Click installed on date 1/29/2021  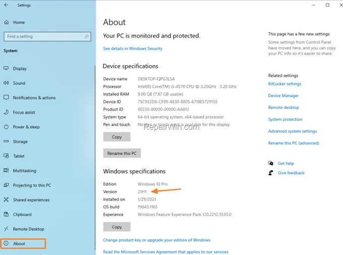coord(147,199)
